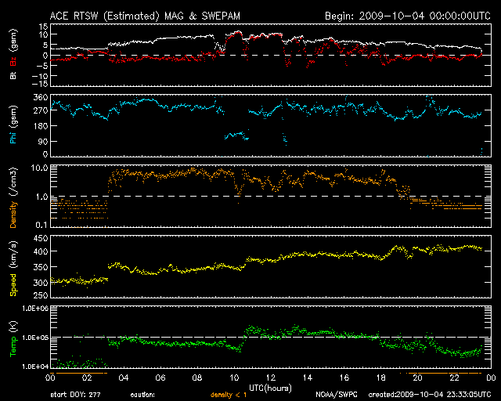Click the green "Temp" axis label
The image size is (501, 401).
coord(13,346)
